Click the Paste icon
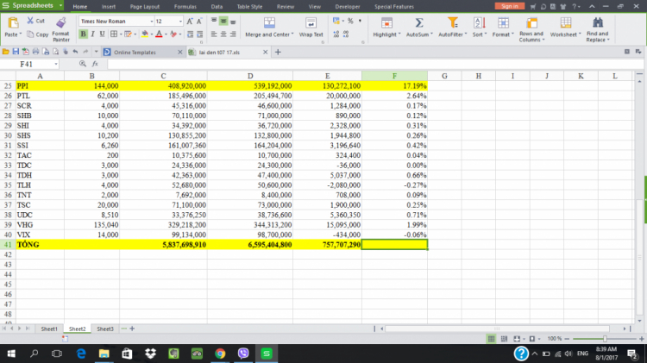Image resolution: width=647 pixels, height=363 pixels. pyautogui.click(x=13, y=23)
